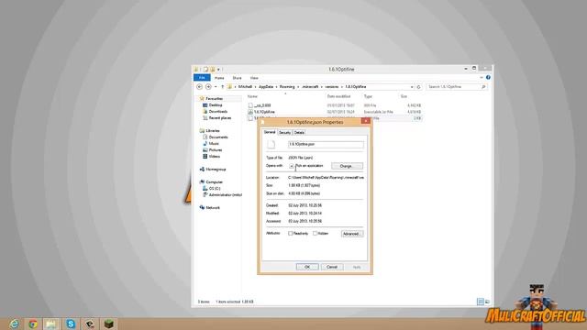The height and width of the screenshot is (330, 587).
Task: Expand address bar history dropdown
Action: click(x=412, y=87)
